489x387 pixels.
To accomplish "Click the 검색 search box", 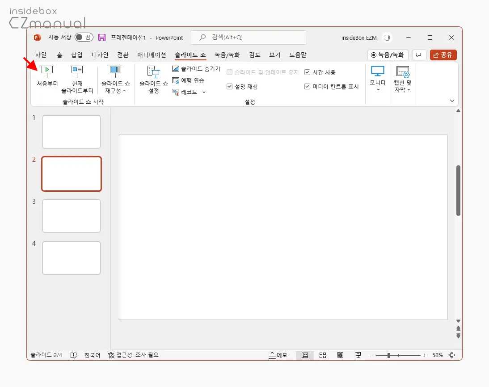I will click(x=248, y=38).
